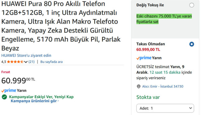Click the green checkmark campaign icon
This screenshot has height=115, width=205.
click(4, 97)
